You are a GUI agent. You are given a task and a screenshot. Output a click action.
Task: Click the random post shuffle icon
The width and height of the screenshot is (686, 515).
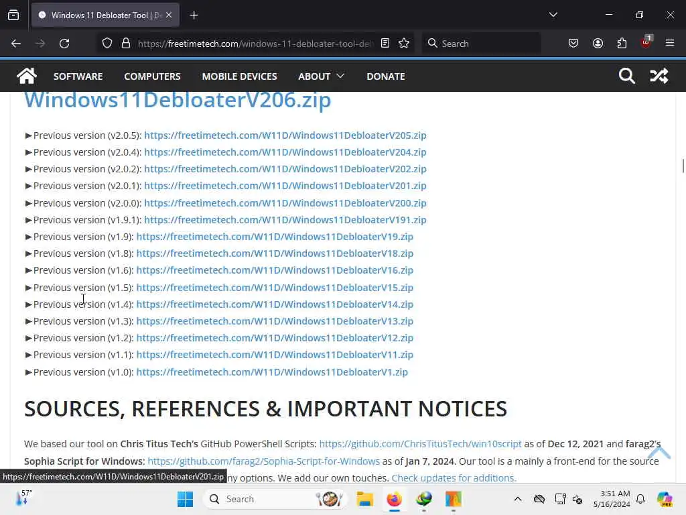(659, 76)
